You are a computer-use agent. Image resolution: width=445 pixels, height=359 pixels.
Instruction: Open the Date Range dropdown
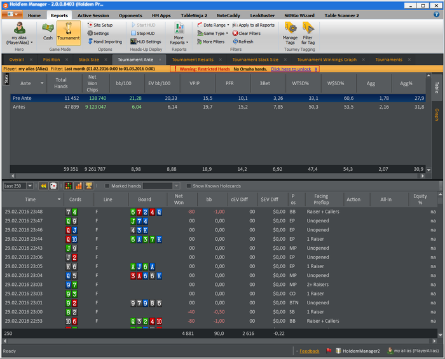214,25
